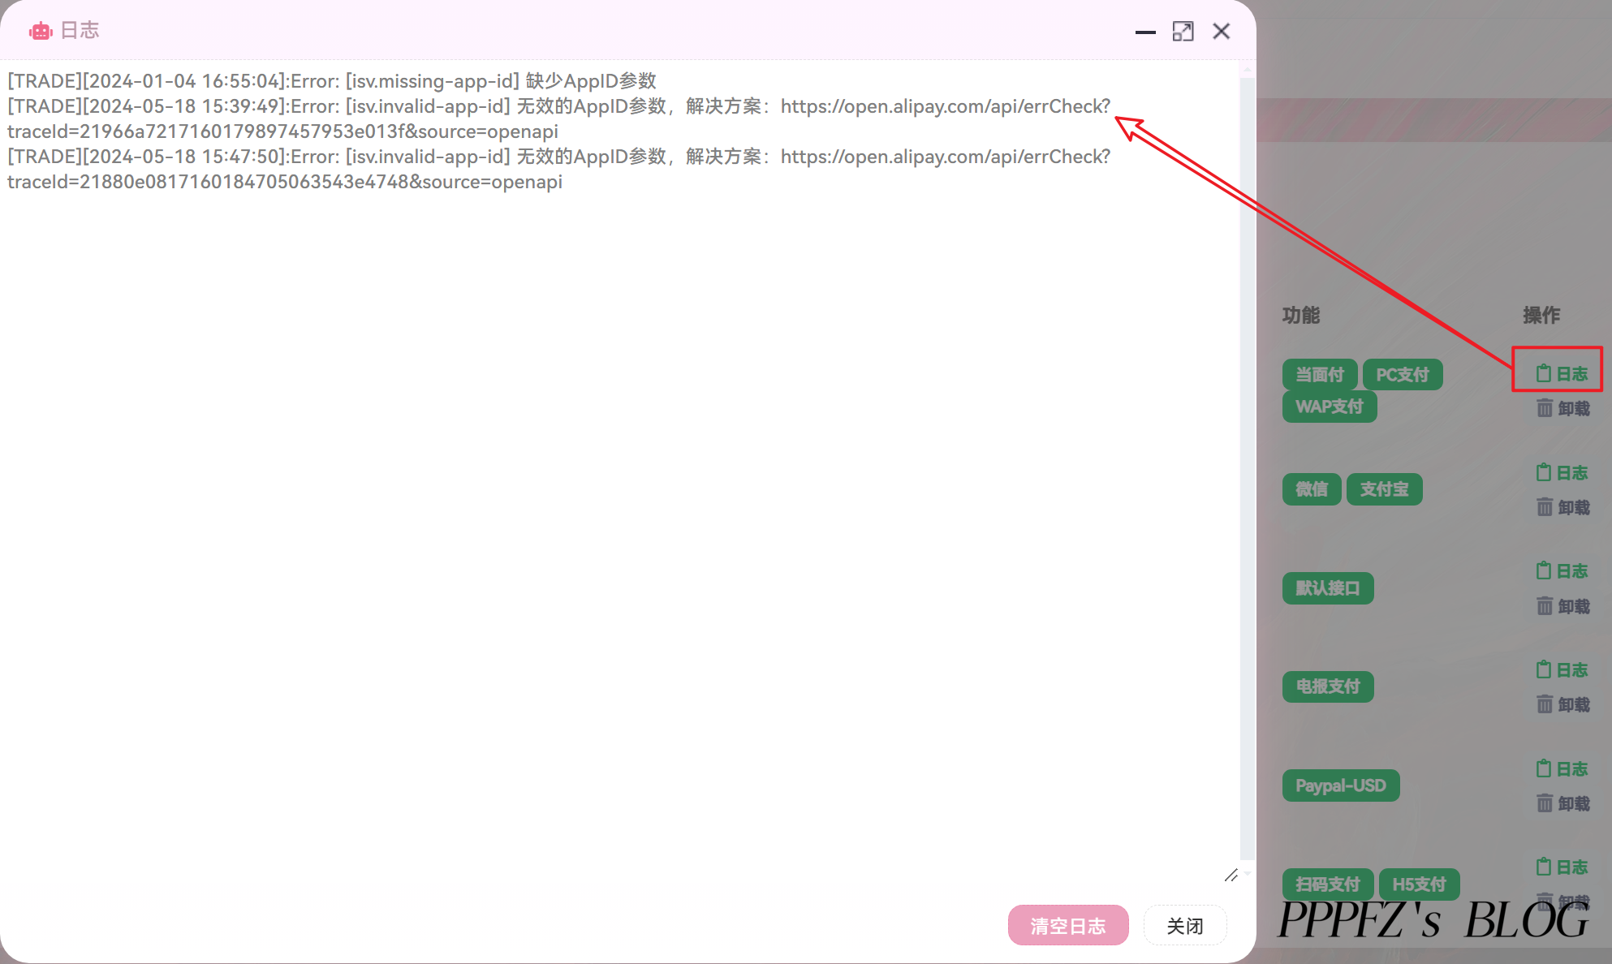Click 卸载 in the Paypal-USD row

pos(1563,803)
